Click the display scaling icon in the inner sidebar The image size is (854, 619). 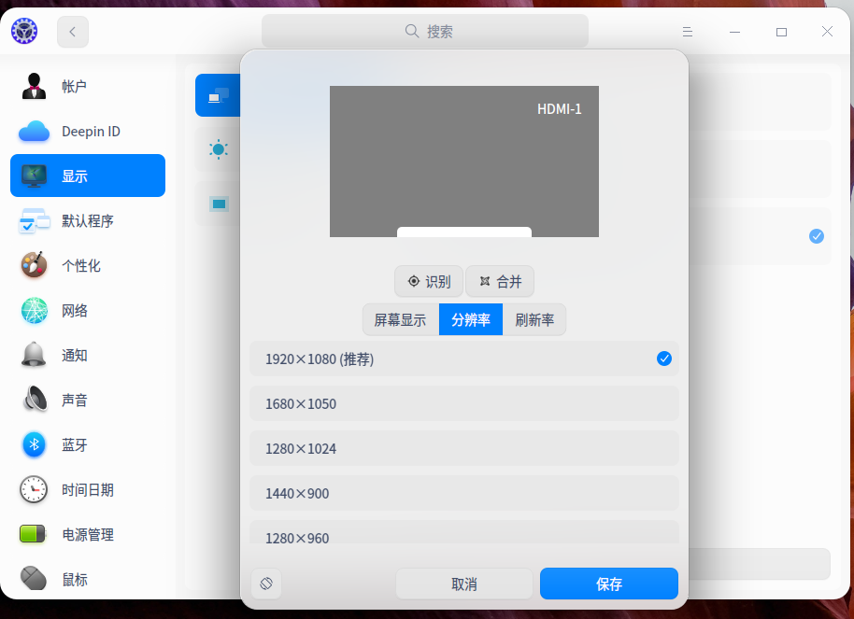(218, 203)
